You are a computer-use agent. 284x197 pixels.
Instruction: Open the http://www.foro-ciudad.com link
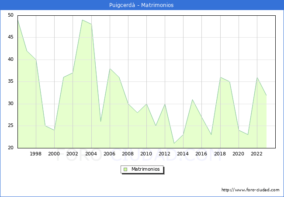250,190
